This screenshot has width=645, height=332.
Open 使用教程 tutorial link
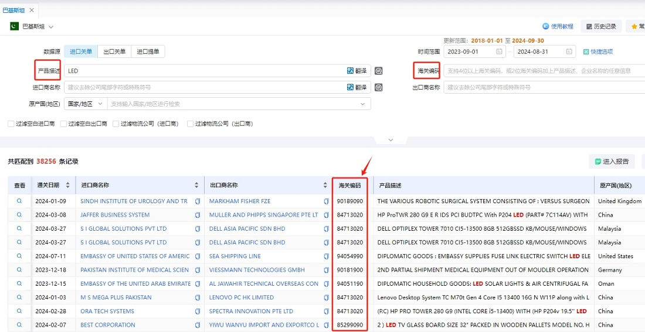pos(558,26)
